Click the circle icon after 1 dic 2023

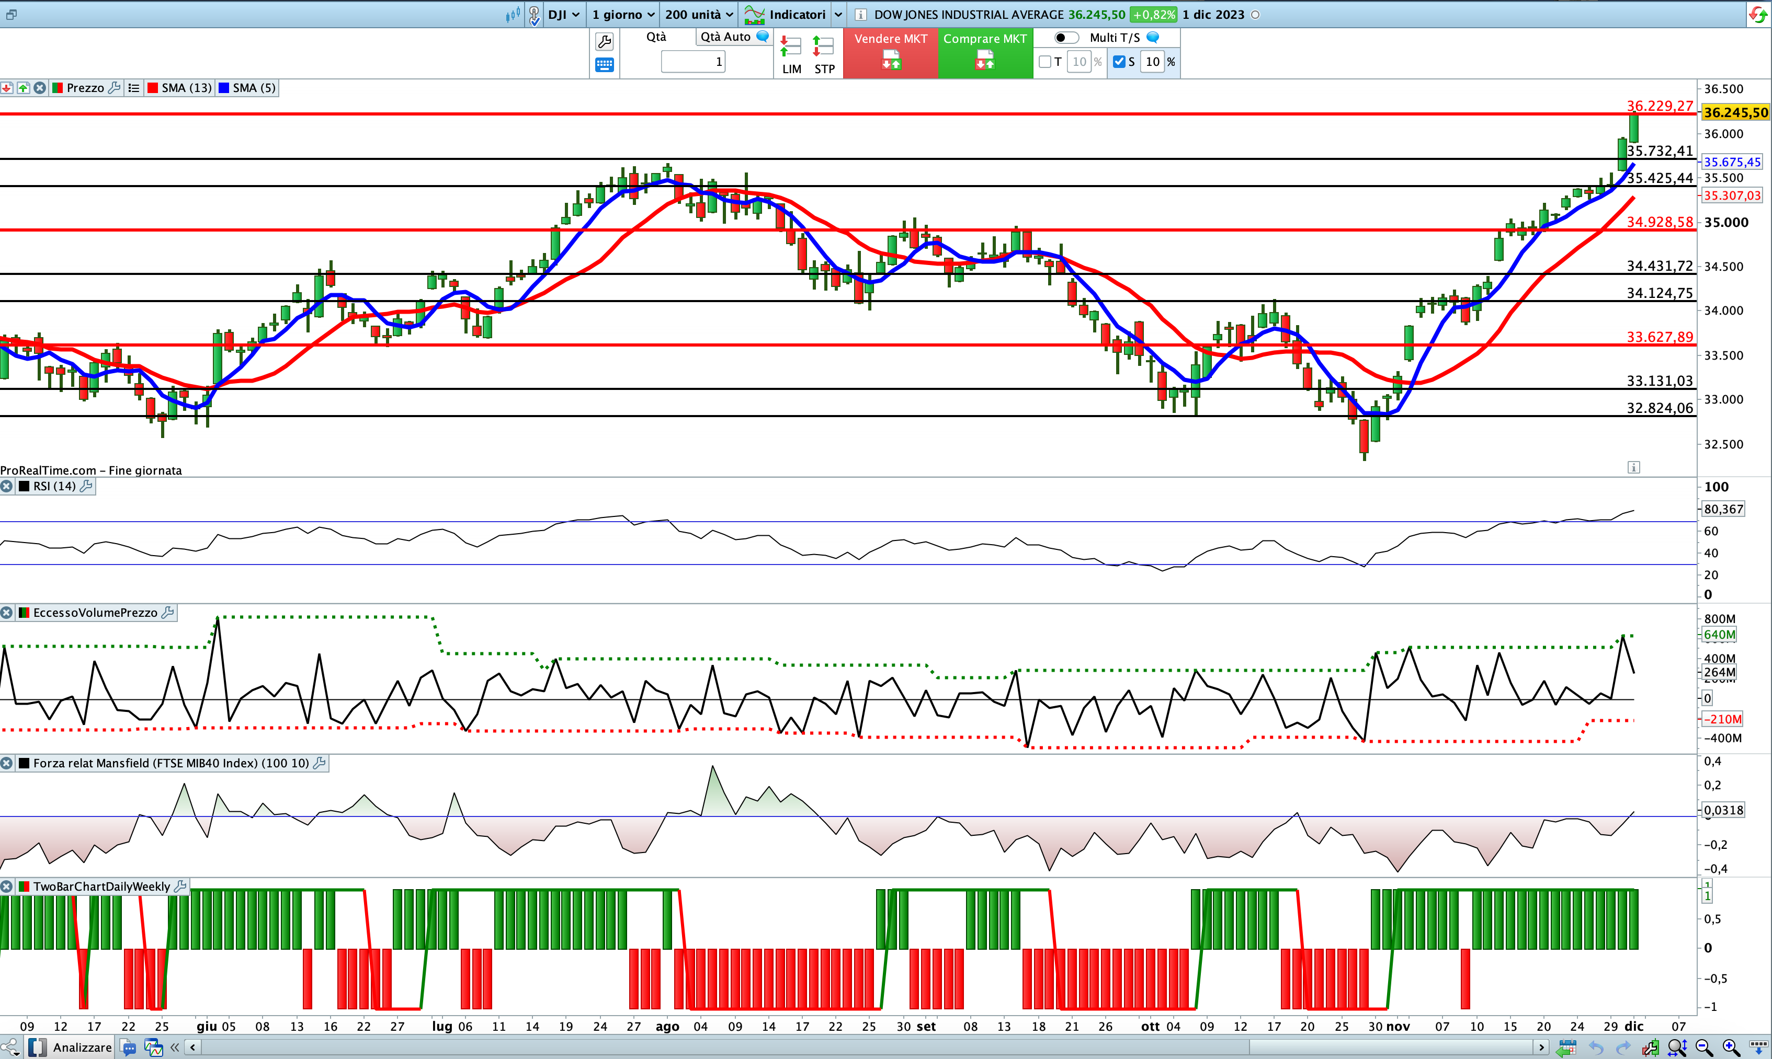point(1255,15)
